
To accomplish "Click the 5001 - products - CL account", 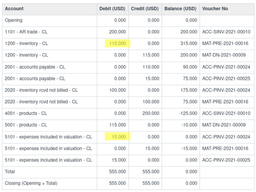I will click(26, 125).
